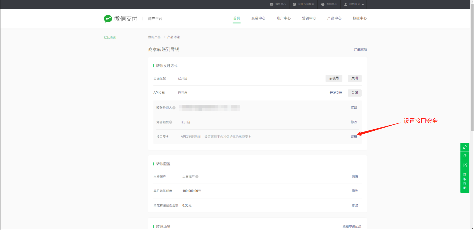Switch to the 交易中心 tab
This screenshot has width=474, height=230.
tap(258, 18)
